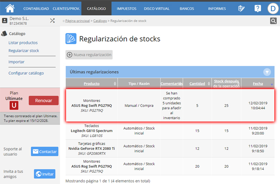Click the Manual / Compra type cell
The image size is (280, 184).
coord(139,105)
